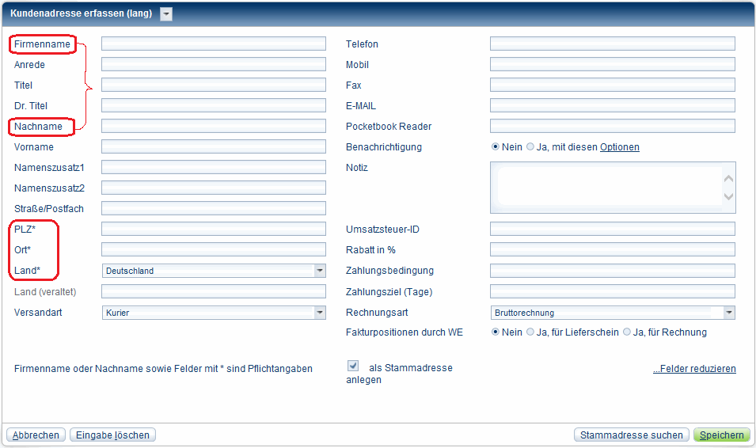Click inside the Notiz text area
This screenshot has width=756, height=448.
608,188
